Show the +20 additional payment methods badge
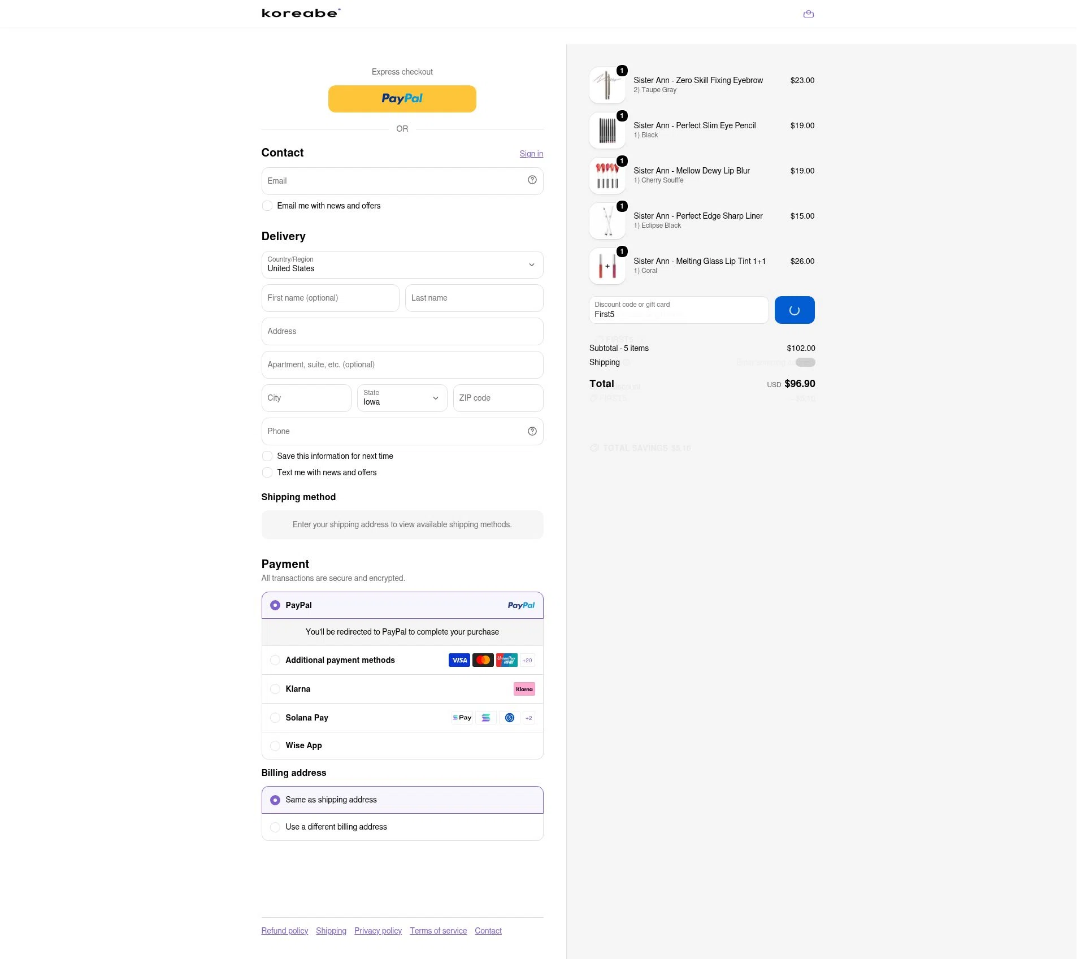The height and width of the screenshot is (959, 1085). [527, 660]
